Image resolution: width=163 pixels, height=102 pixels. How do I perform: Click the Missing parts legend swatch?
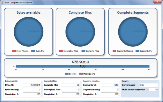point(81,74)
